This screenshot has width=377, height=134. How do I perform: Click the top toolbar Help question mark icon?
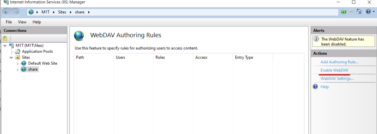(x=368, y=12)
